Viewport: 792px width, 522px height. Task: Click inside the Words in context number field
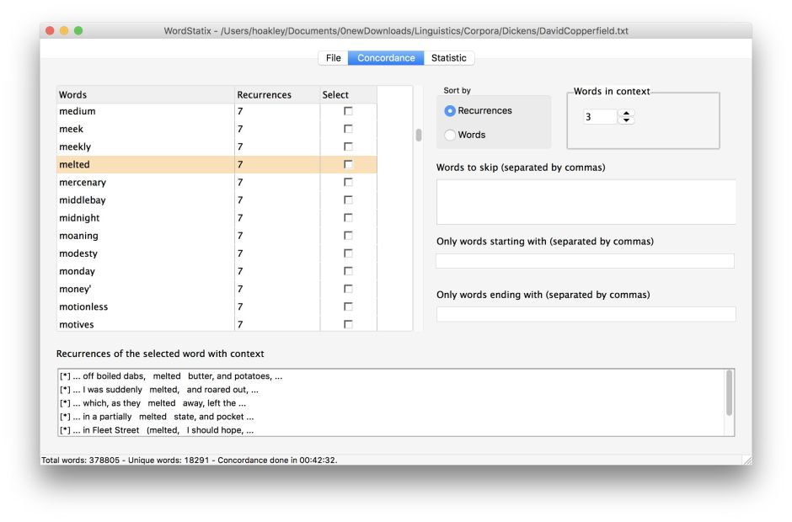[599, 117]
